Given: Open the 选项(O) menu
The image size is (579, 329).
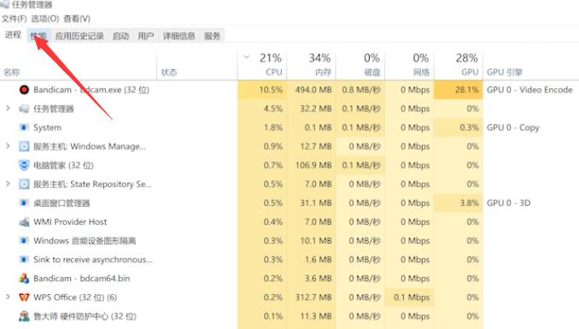Looking at the screenshot, I should [45, 19].
